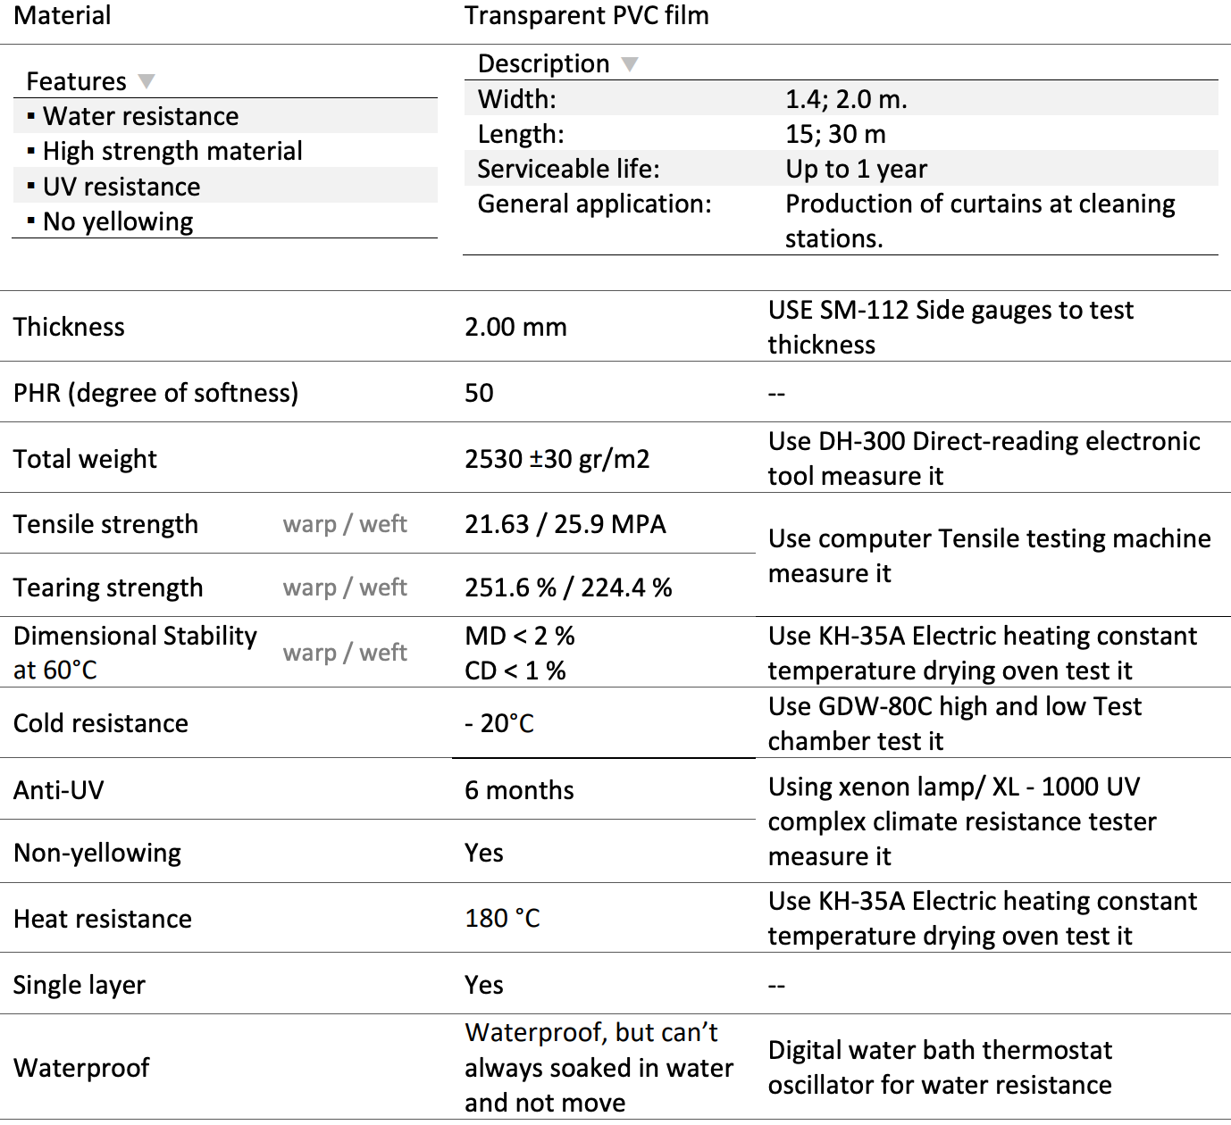Click the "High strength material" feature

(172, 151)
